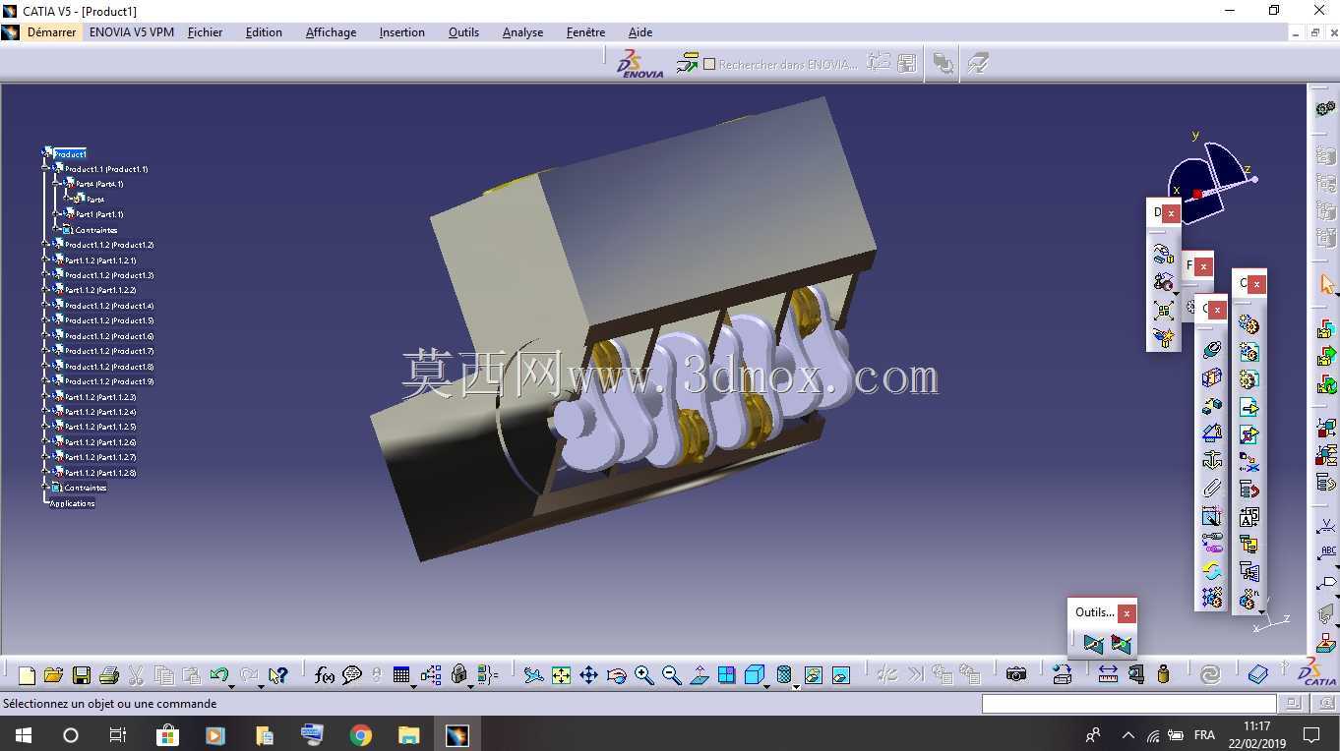Click the ENOVIA logo icon

pos(640,64)
